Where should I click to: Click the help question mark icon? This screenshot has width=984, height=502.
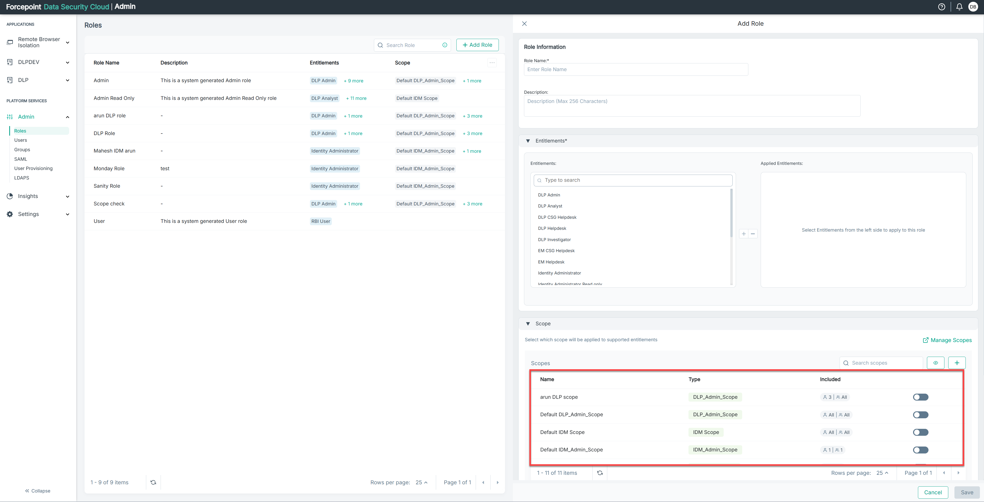pyautogui.click(x=942, y=7)
